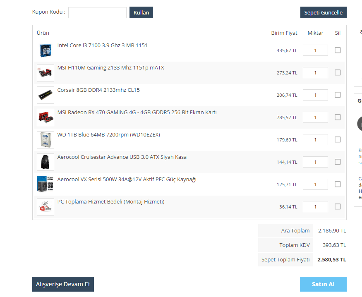
Task: Open MSI Radeon RX 470 thumbnail
Action: pos(46,117)
